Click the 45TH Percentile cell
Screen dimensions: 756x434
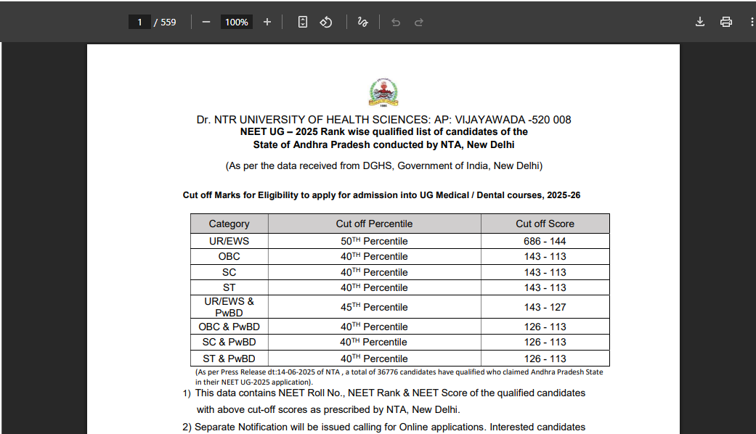coord(374,307)
